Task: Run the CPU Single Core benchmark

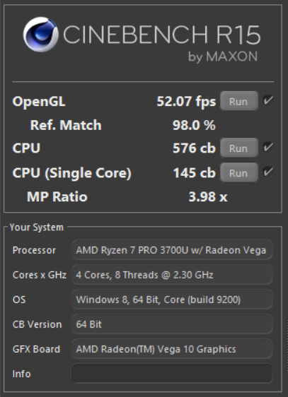Action: point(238,173)
